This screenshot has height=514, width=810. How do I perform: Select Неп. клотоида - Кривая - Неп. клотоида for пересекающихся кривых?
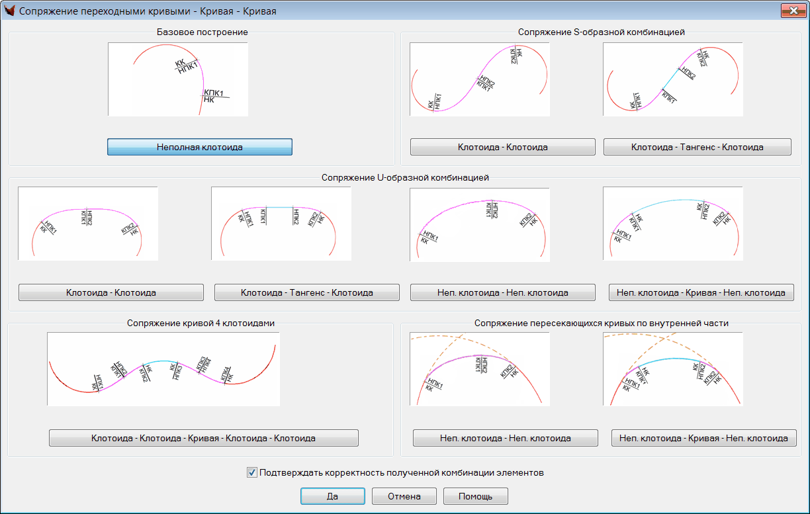click(x=703, y=438)
